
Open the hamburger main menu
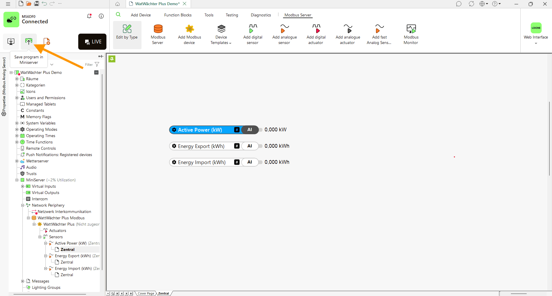point(8,4)
